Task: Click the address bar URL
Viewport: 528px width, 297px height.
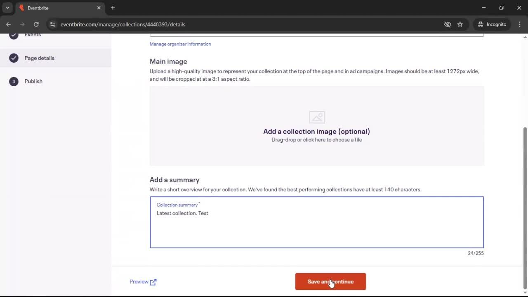Action: click(123, 24)
